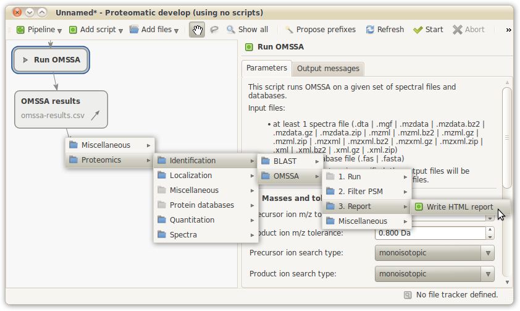
Task: Switch to the Output messages tab
Action: [327, 68]
